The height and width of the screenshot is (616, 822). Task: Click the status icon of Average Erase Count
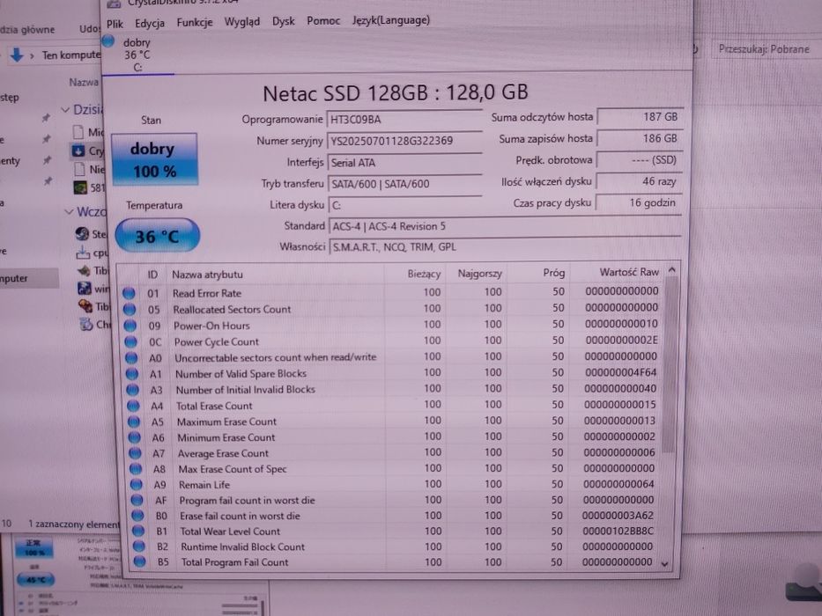click(136, 453)
